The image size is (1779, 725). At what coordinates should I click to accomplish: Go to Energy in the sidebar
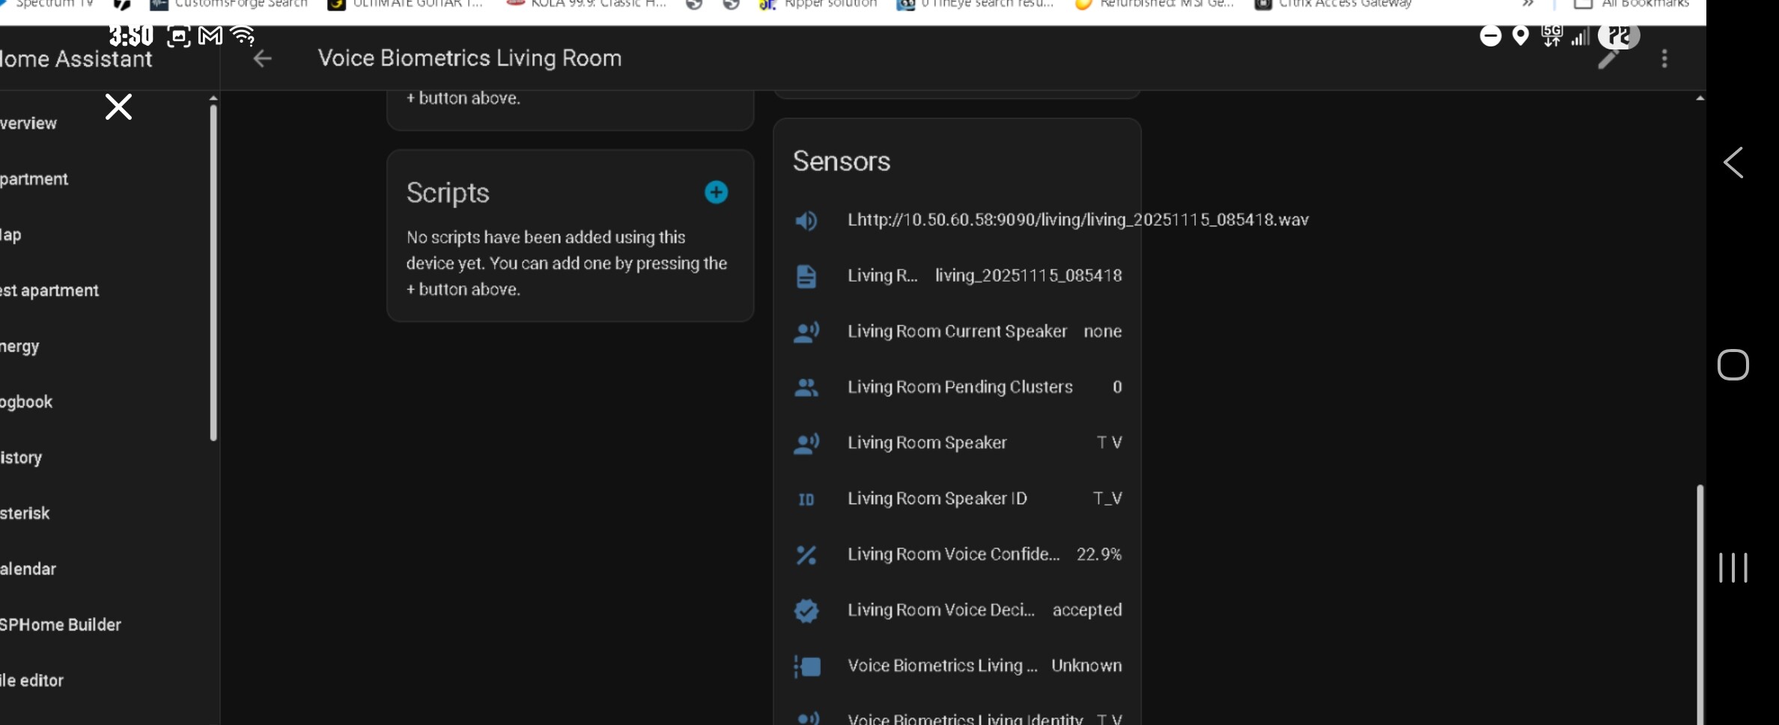(20, 347)
